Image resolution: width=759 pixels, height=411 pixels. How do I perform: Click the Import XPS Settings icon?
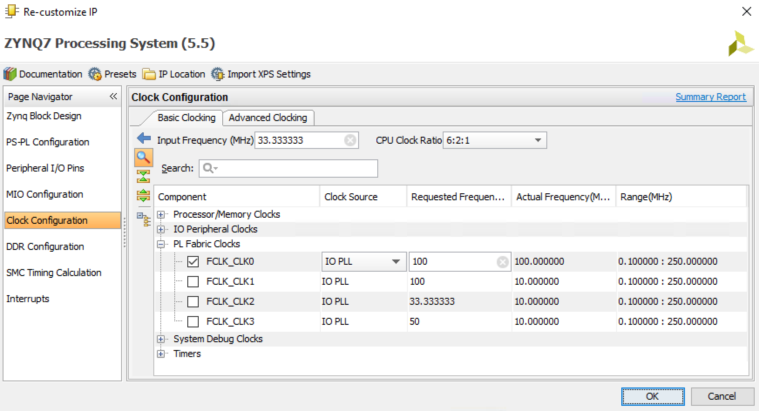tap(217, 74)
